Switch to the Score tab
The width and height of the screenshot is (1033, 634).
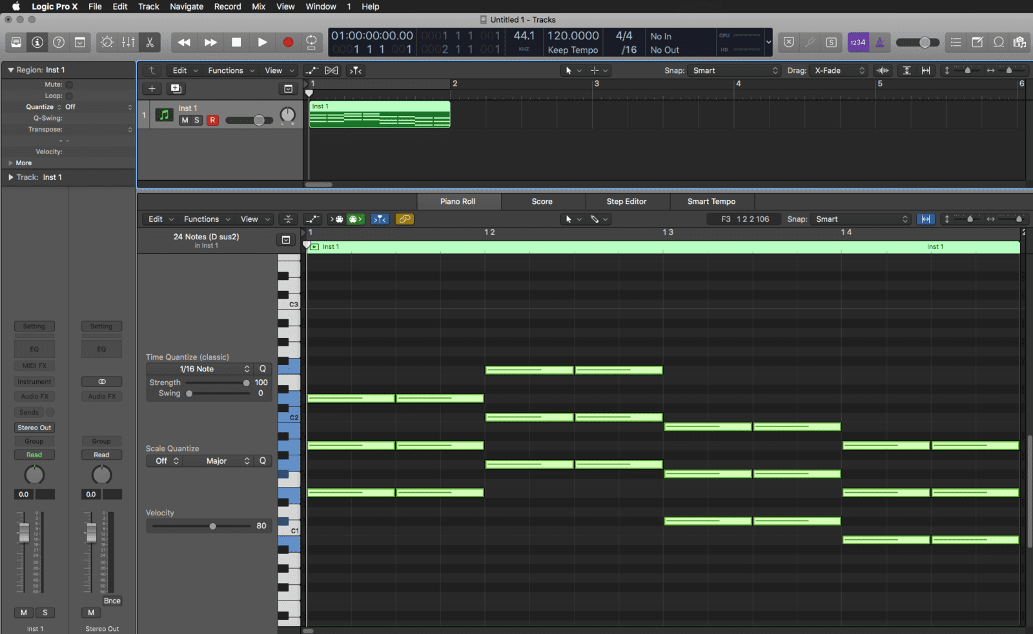[x=542, y=201]
